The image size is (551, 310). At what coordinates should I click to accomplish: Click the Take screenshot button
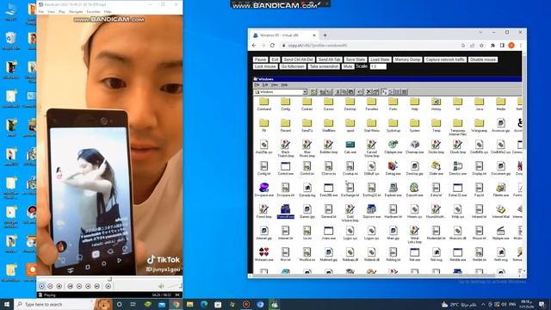324,66
